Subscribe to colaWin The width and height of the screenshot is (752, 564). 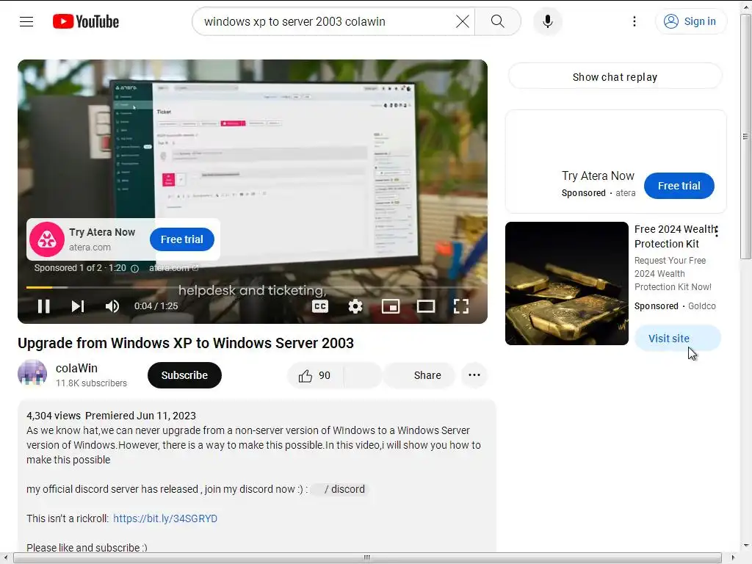pyautogui.click(x=184, y=375)
